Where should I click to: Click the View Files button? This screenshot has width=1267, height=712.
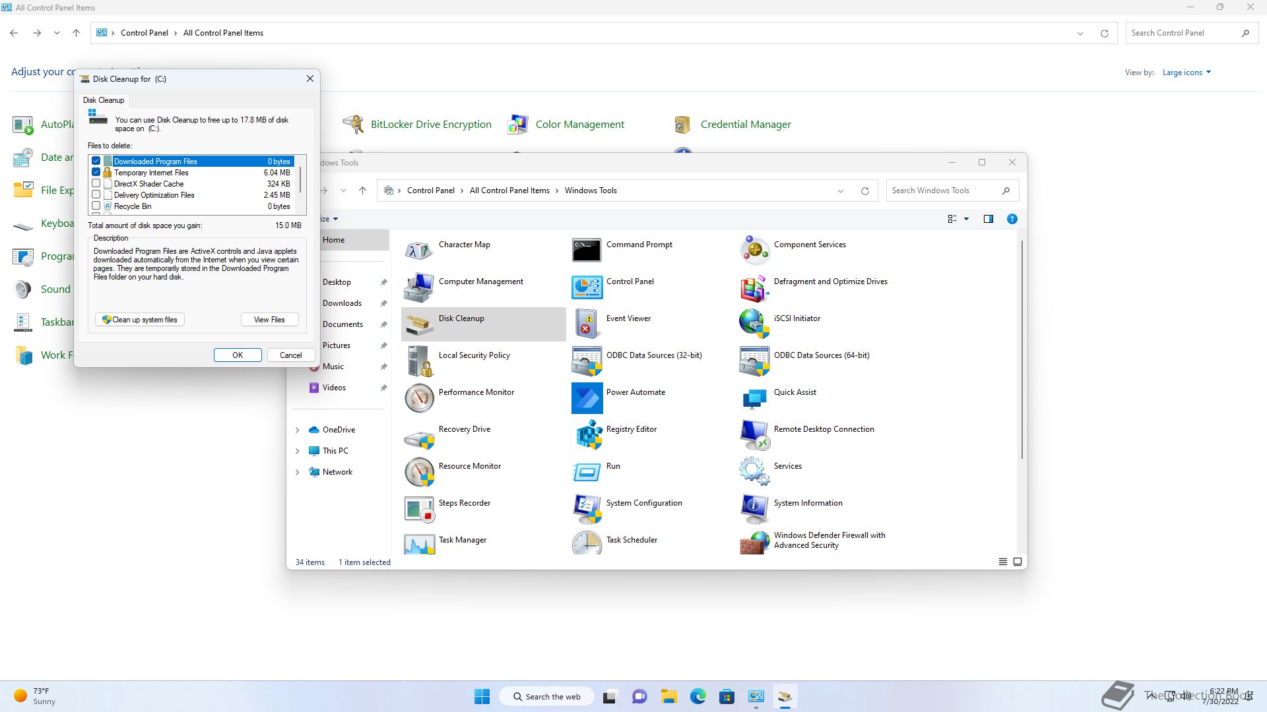point(270,320)
